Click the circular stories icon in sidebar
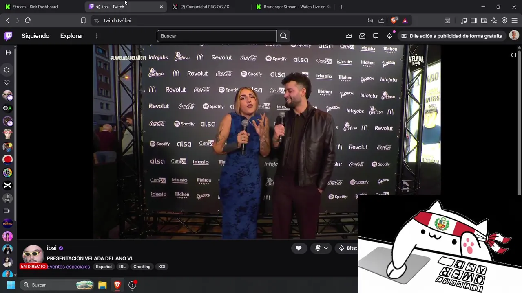522x293 pixels. click(x=7, y=70)
